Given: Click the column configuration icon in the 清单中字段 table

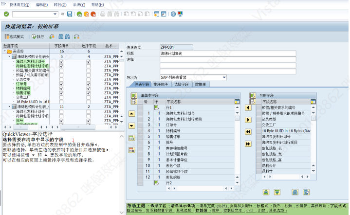Looking at the screenshot, I should tap(237, 102).
